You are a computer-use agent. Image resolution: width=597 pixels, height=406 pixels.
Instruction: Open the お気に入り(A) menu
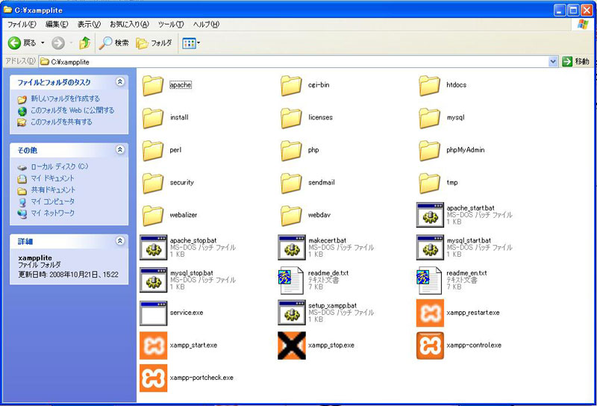(x=129, y=25)
